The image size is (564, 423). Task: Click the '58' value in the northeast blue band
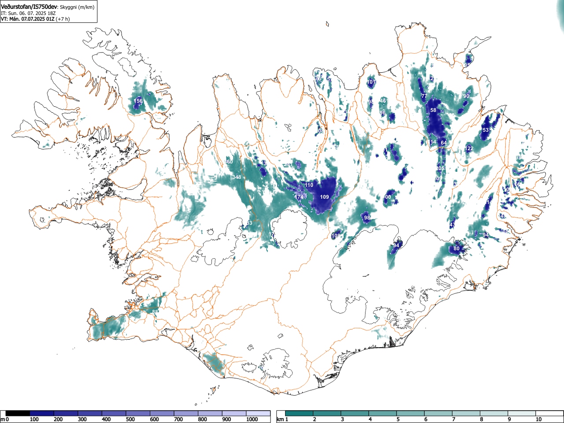[433, 110]
